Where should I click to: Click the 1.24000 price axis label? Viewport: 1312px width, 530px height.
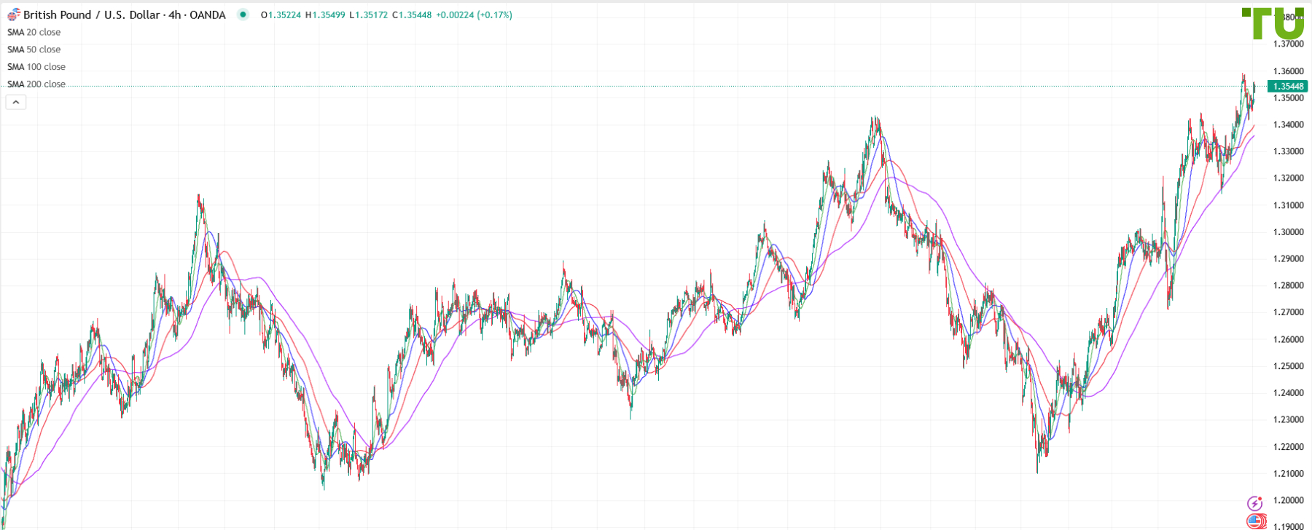(1288, 393)
